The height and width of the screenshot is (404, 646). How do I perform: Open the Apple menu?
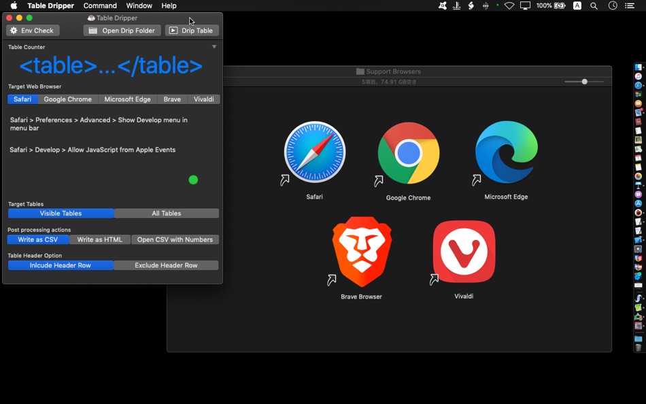[x=14, y=5]
